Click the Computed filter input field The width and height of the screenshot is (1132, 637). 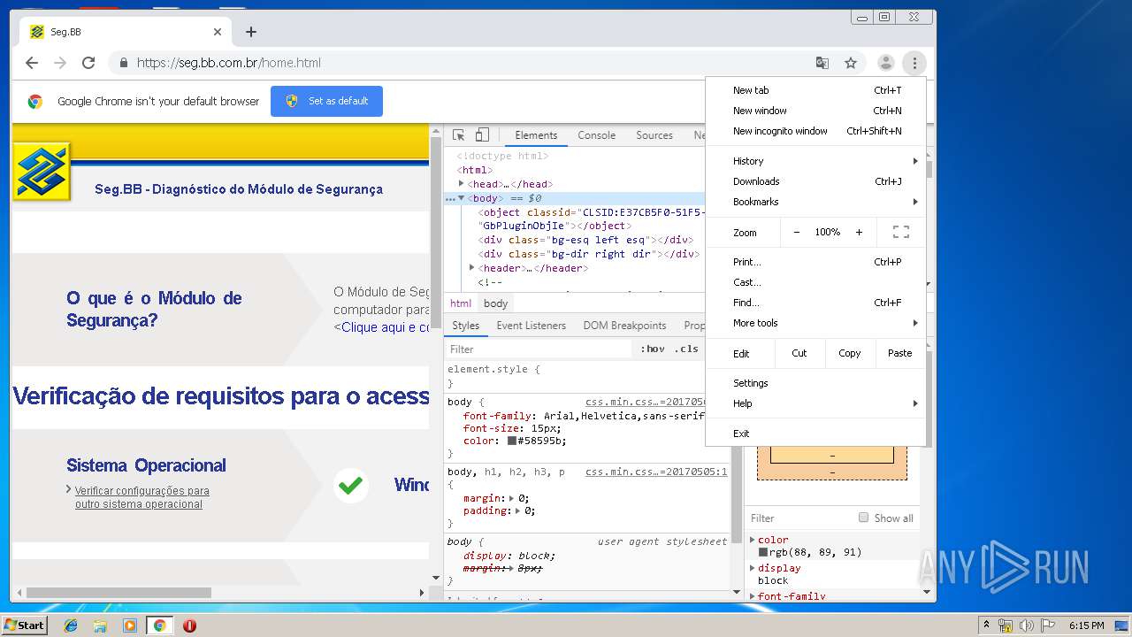(800, 518)
